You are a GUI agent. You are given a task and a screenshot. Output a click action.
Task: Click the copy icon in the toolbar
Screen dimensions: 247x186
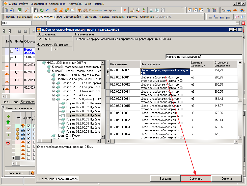157,10
